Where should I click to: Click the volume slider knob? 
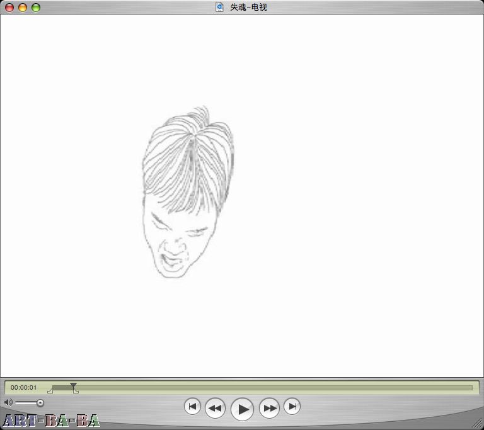pos(40,402)
